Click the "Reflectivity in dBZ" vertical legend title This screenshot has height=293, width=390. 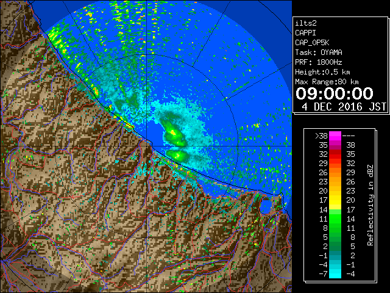click(370, 205)
